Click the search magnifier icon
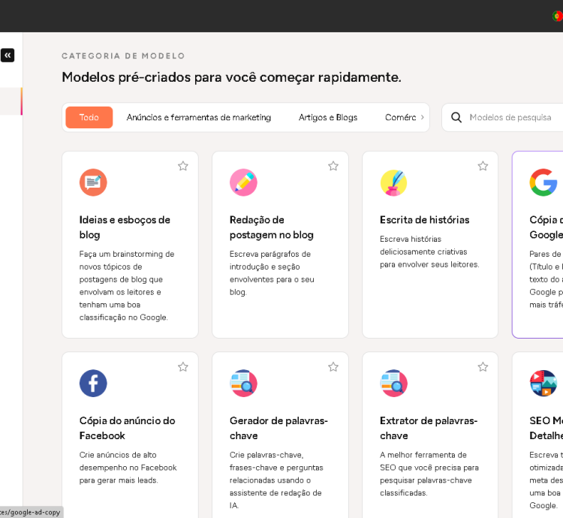This screenshot has height=518, width=563. 456,117
